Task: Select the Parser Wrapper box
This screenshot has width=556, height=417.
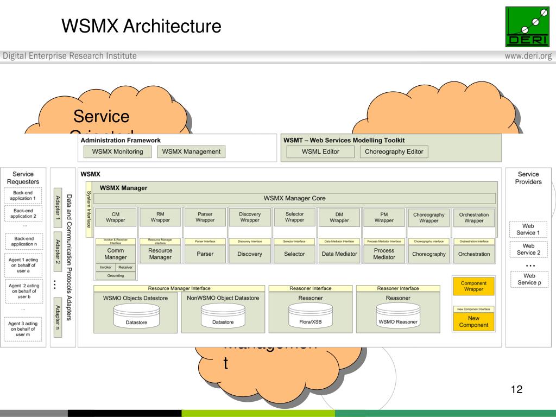Action: tap(205, 217)
